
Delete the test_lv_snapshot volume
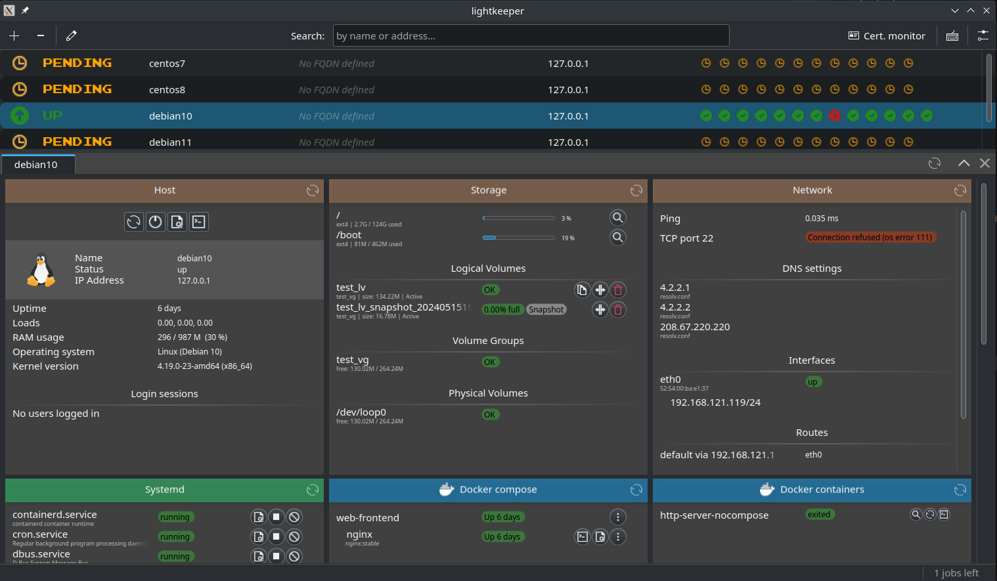[618, 309]
